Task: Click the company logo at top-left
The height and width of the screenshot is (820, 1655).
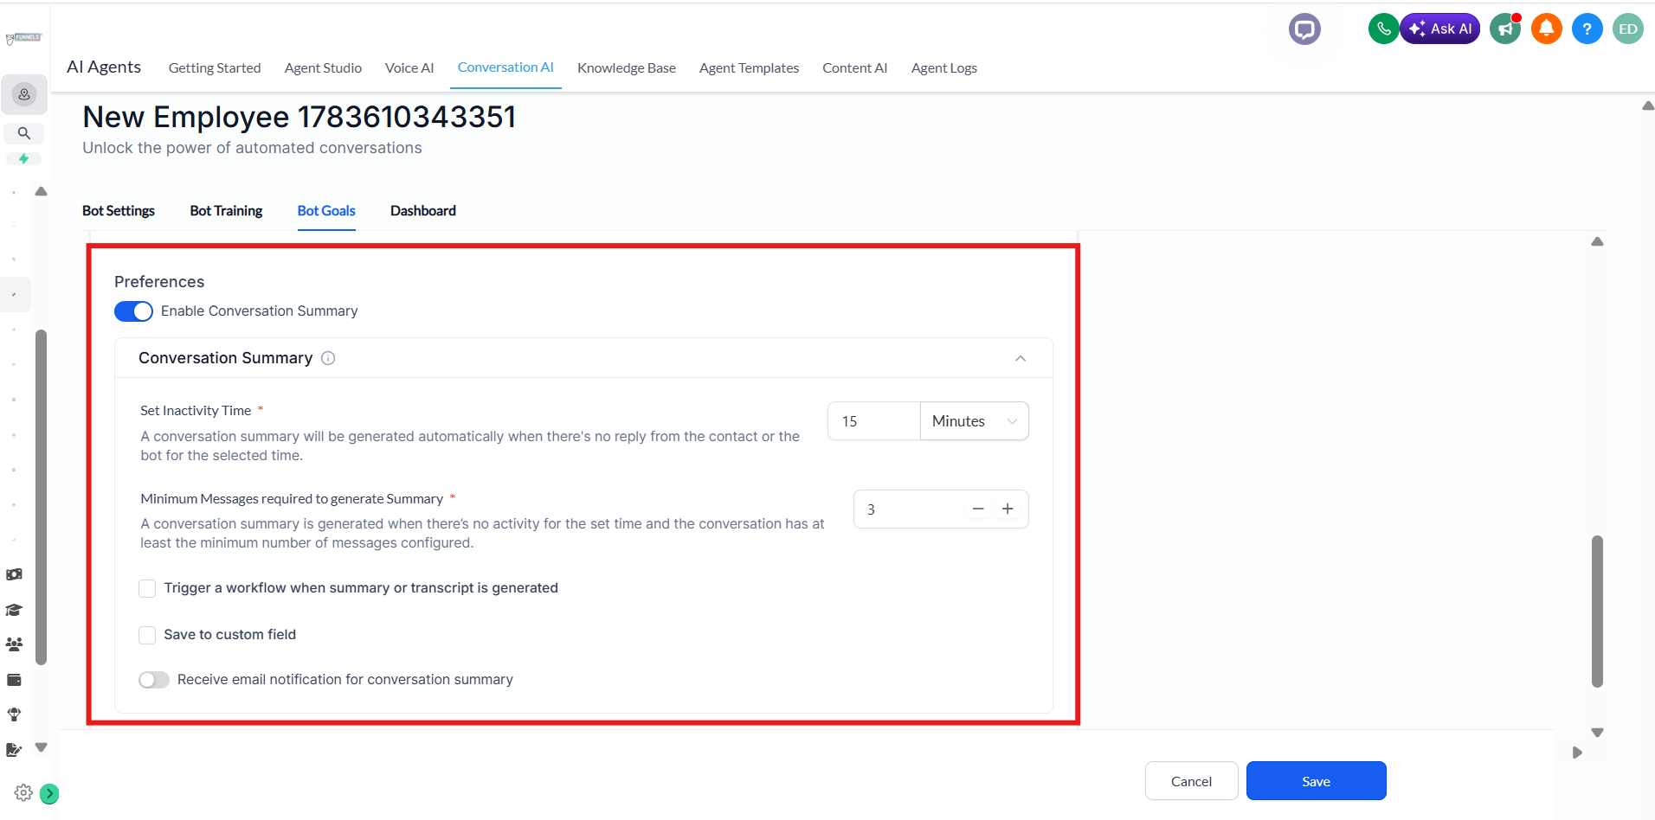Action: 23,38
